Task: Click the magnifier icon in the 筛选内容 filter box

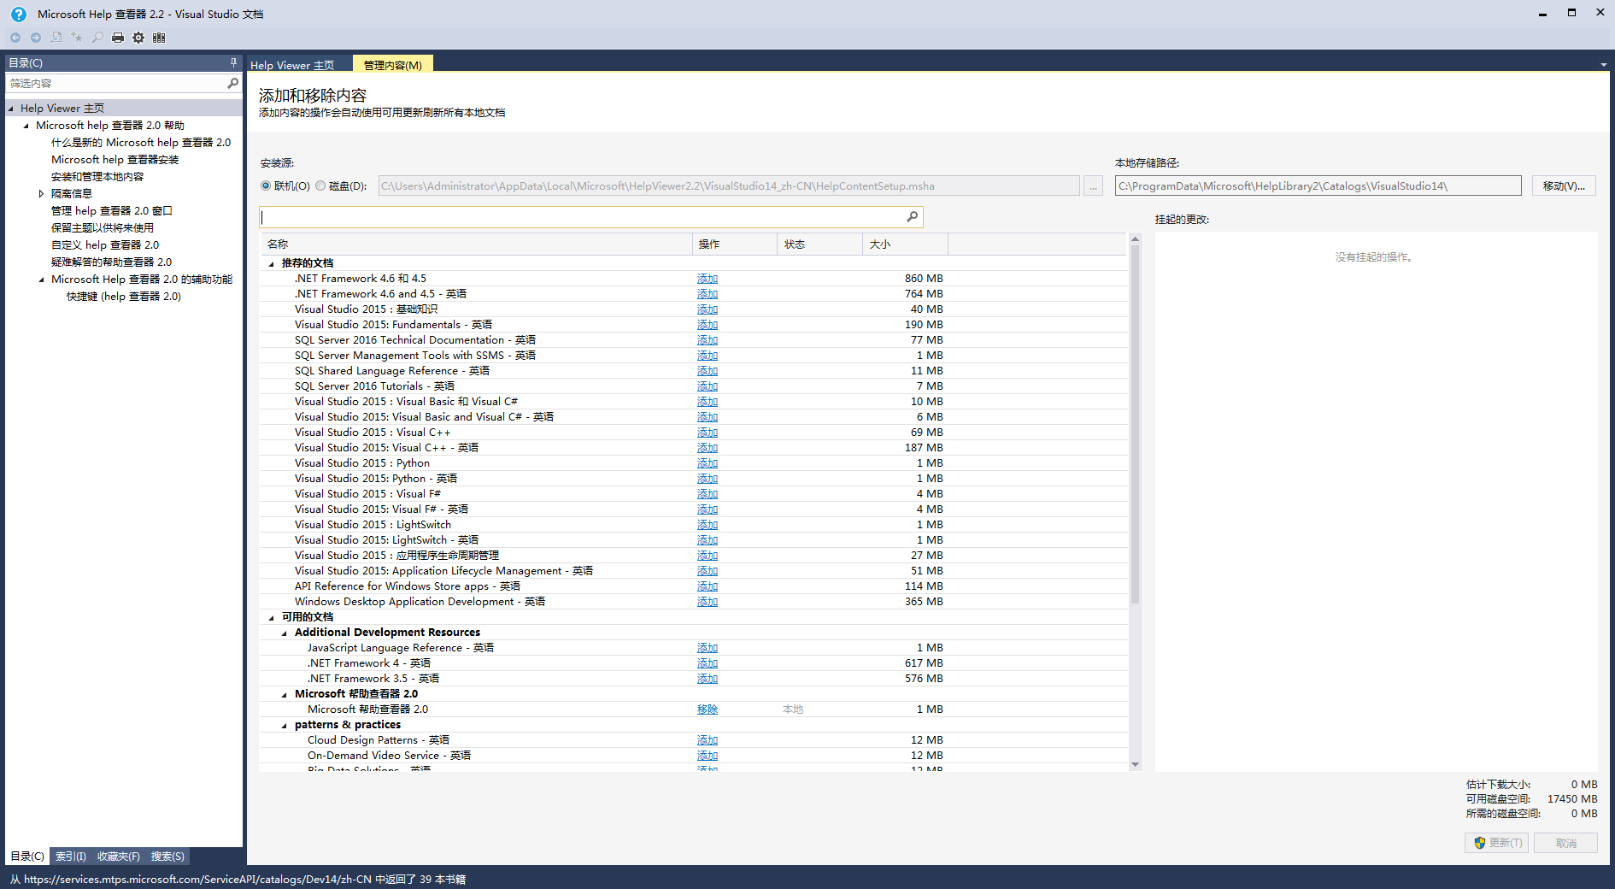Action: (x=232, y=83)
